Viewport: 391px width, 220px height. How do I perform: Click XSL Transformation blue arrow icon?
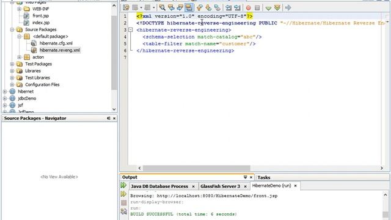click(x=288, y=8)
